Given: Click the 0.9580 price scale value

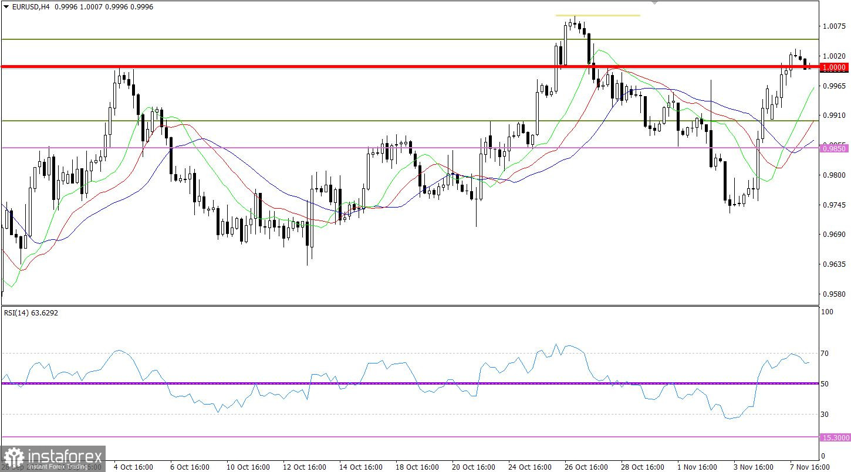Looking at the screenshot, I should 835,294.
